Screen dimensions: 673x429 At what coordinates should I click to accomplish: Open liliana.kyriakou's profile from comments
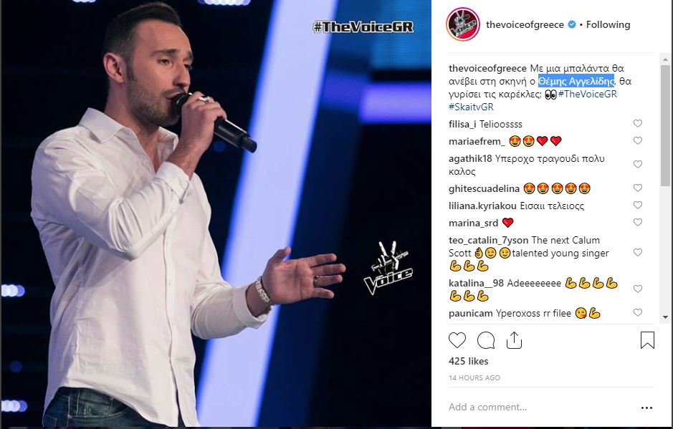pos(482,206)
